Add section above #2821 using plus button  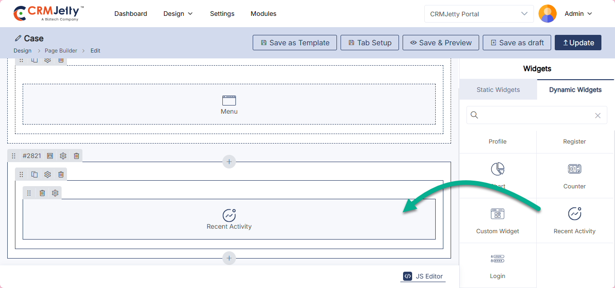coord(229,162)
